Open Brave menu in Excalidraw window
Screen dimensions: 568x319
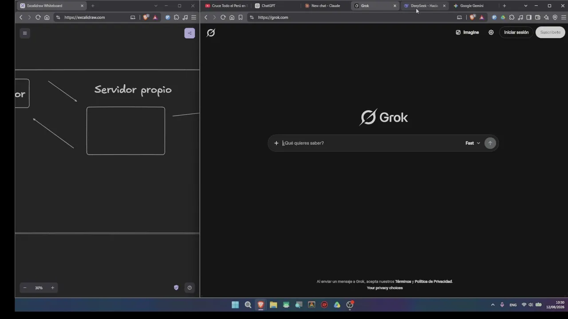point(193,17)
